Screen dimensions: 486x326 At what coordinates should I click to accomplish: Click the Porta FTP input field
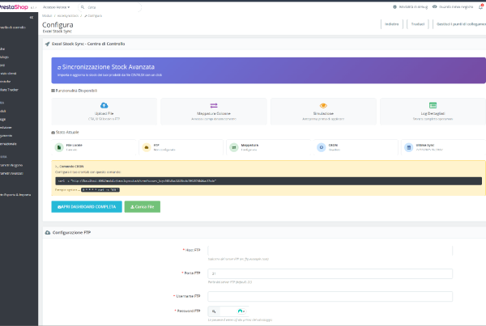[329, 273]
